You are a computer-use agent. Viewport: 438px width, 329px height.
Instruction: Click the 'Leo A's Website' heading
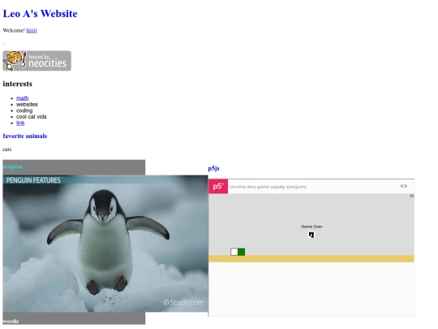pyautogui.click(x=41, y=14)
